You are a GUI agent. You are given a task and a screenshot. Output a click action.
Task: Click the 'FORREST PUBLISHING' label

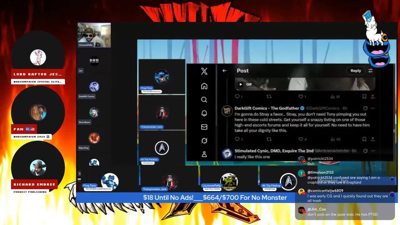click(x=30, y=192)
